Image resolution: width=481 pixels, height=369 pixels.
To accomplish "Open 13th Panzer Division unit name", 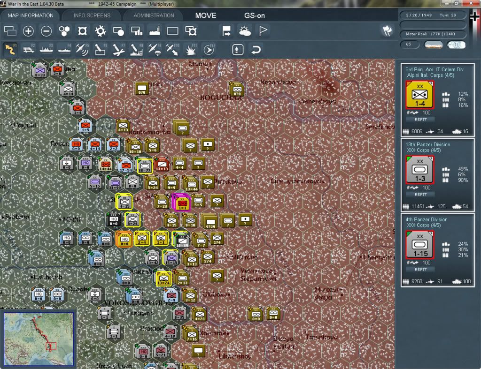I will click(427, 144).
